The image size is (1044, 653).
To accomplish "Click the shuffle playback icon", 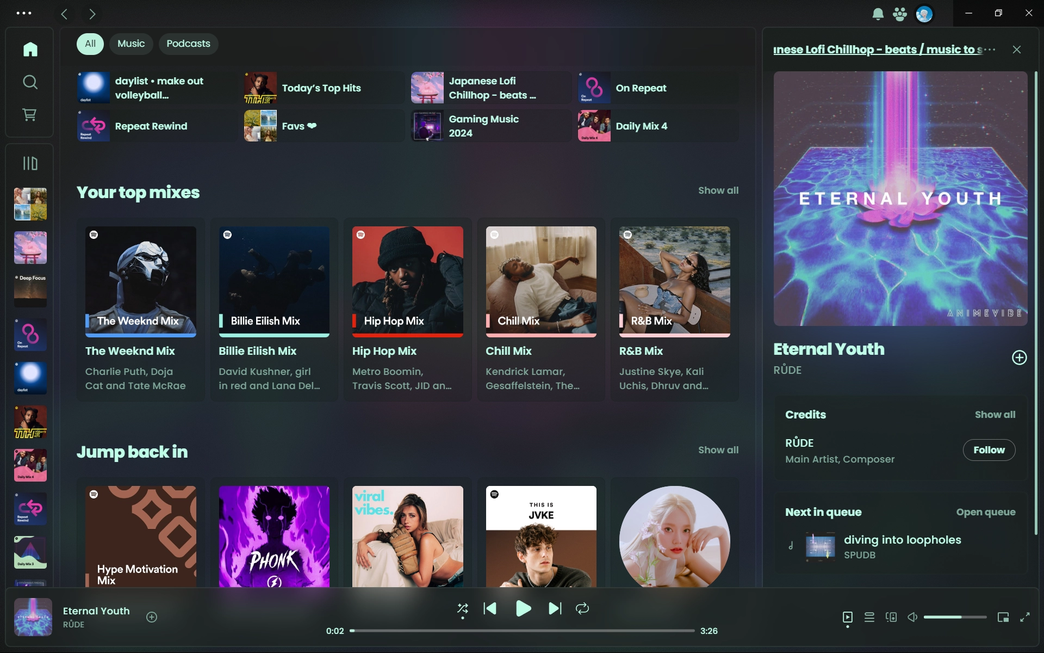I will tap(462, 608).
